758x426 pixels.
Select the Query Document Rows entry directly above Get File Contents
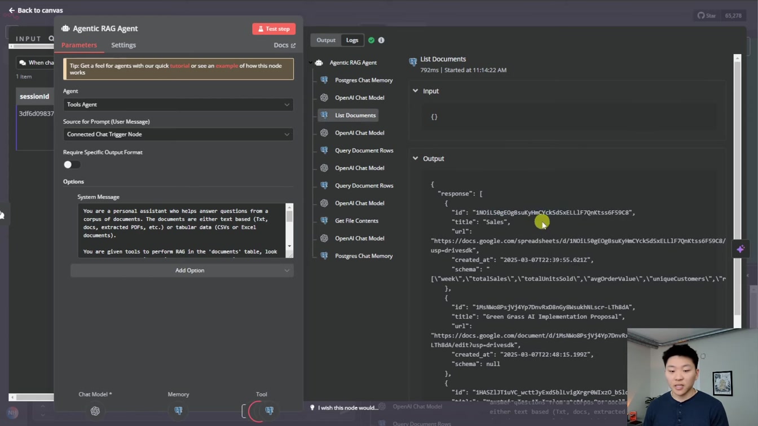click(364, 185)
